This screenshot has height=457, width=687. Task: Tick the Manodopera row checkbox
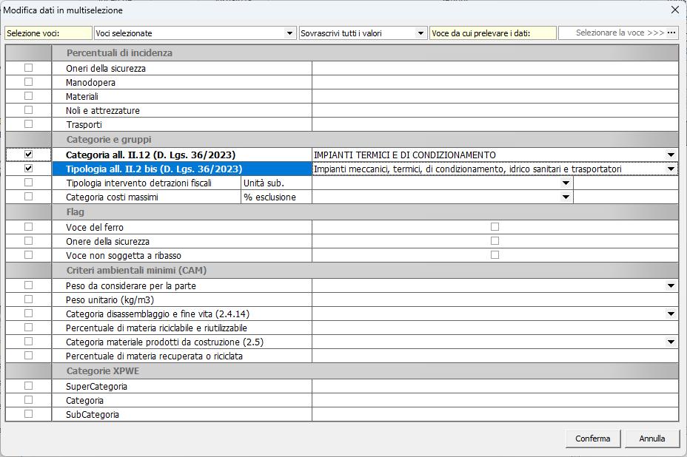29,82
